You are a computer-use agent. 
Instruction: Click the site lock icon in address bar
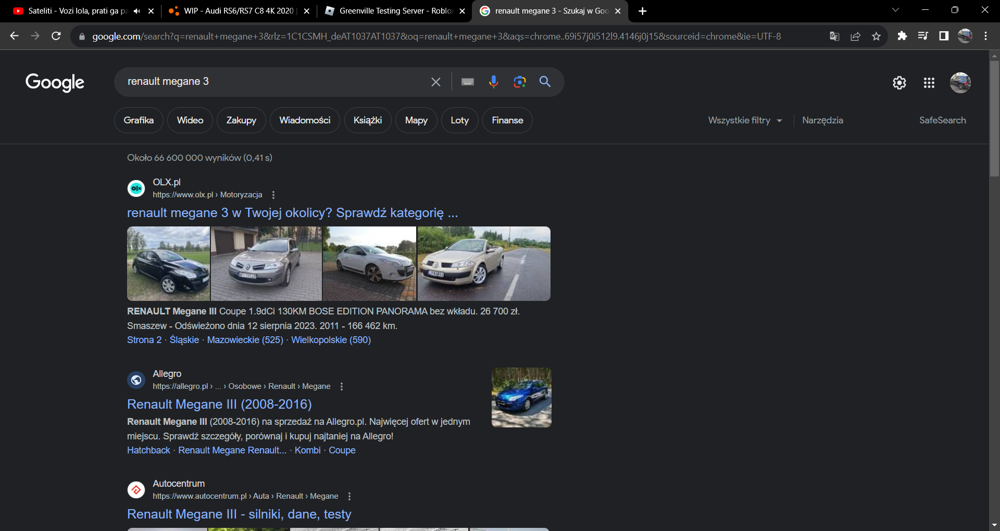click(82, 36)
